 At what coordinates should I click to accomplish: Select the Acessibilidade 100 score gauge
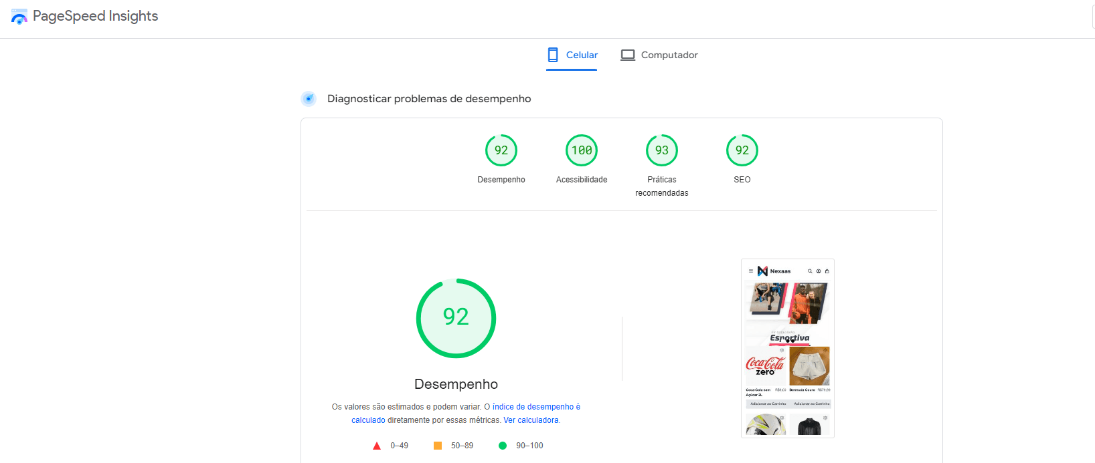point(582,150)
